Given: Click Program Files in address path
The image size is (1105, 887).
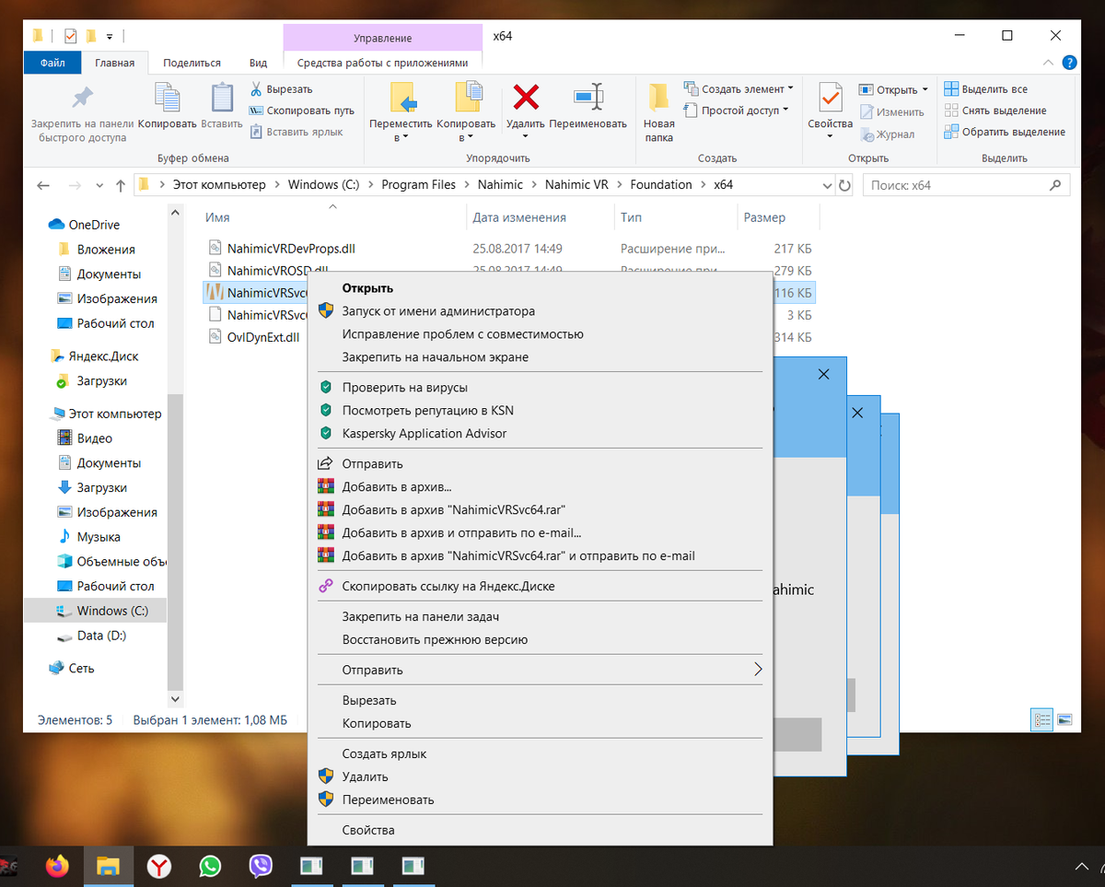Looking at the screenshot, I should click(418, 184).
